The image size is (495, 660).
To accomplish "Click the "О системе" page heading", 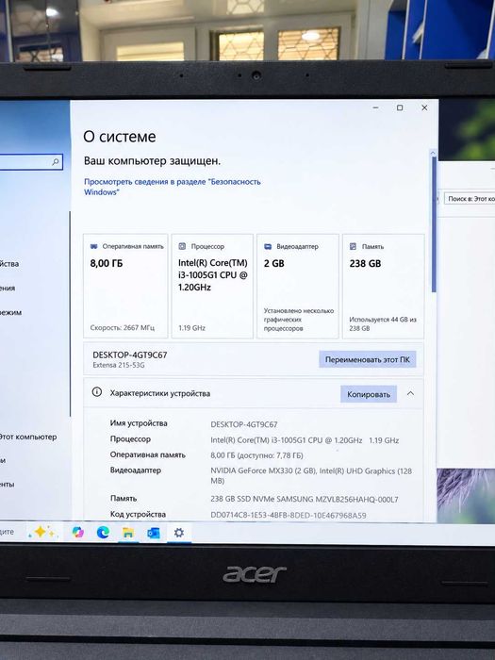I will [120, 137].
